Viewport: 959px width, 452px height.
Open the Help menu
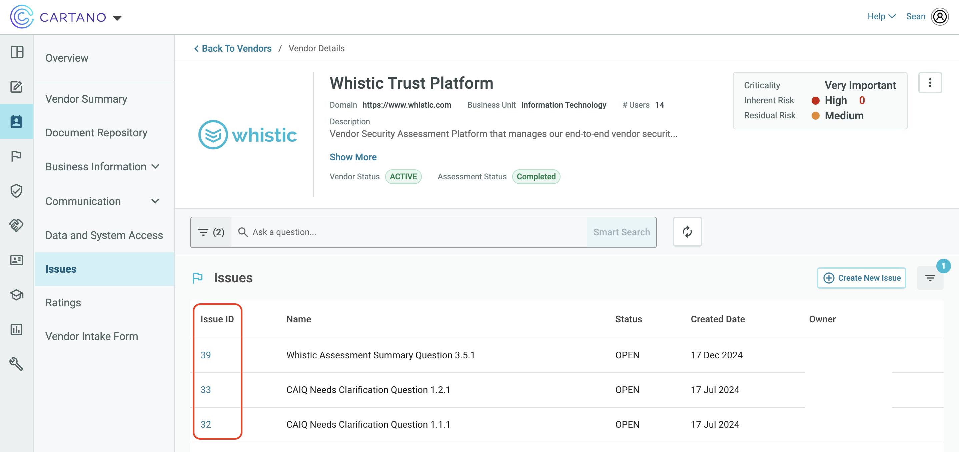click(x=881, y=16)
